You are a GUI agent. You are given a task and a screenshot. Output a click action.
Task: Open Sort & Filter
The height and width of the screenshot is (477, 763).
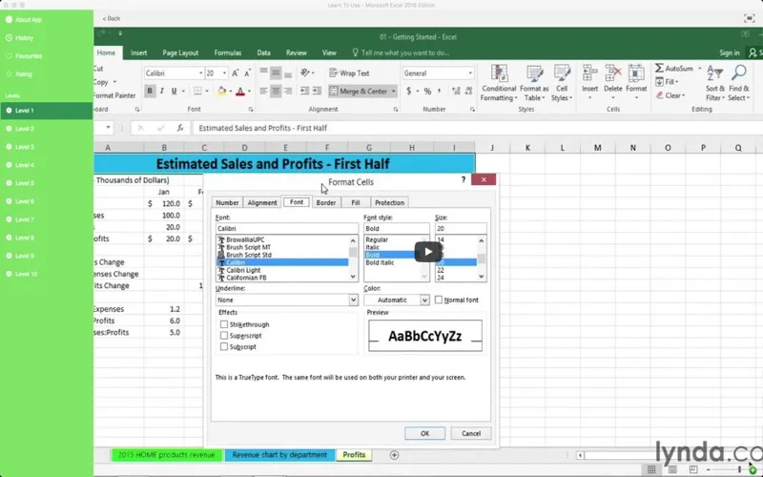tap(715, 83)
